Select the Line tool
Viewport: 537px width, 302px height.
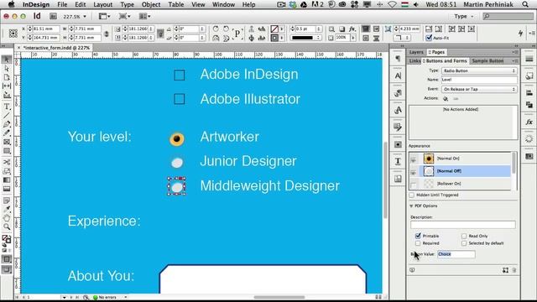tap(7, 115)
